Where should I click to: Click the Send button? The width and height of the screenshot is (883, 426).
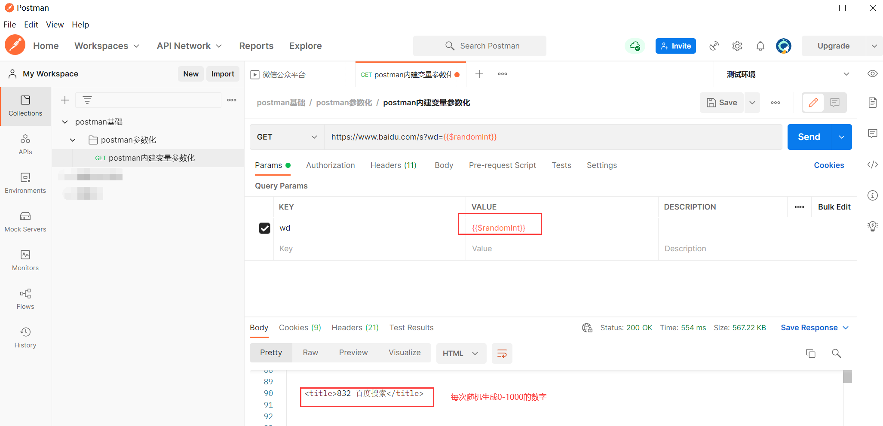[809, 137]
